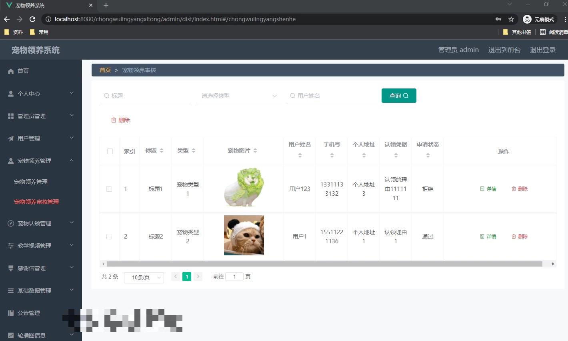Click 退出到前台 in top bar
This screenshot has width=568, height=341.
(504, 50)
